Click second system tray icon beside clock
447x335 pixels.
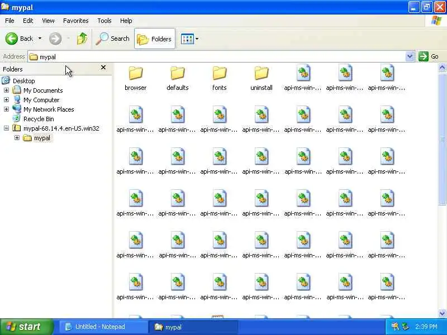pos(405,327)
